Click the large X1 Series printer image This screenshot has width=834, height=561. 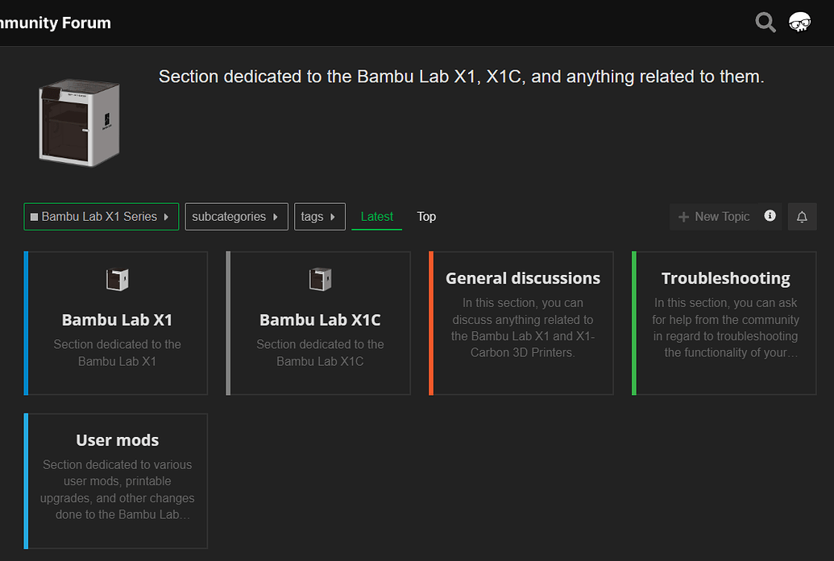[x=79, y=123]
